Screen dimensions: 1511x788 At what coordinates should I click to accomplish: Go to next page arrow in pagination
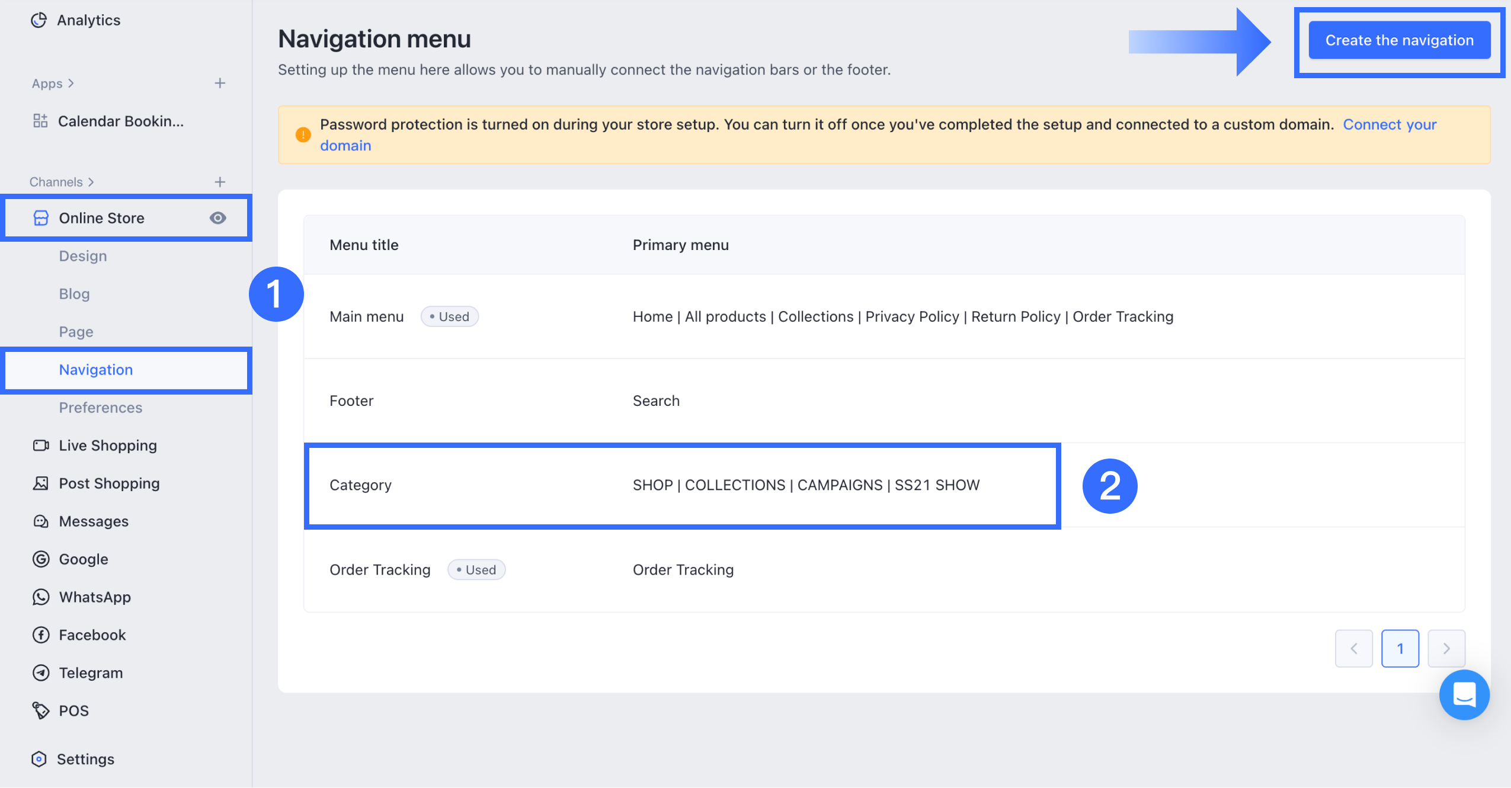pyautogui.click(x=1446, y=648)
